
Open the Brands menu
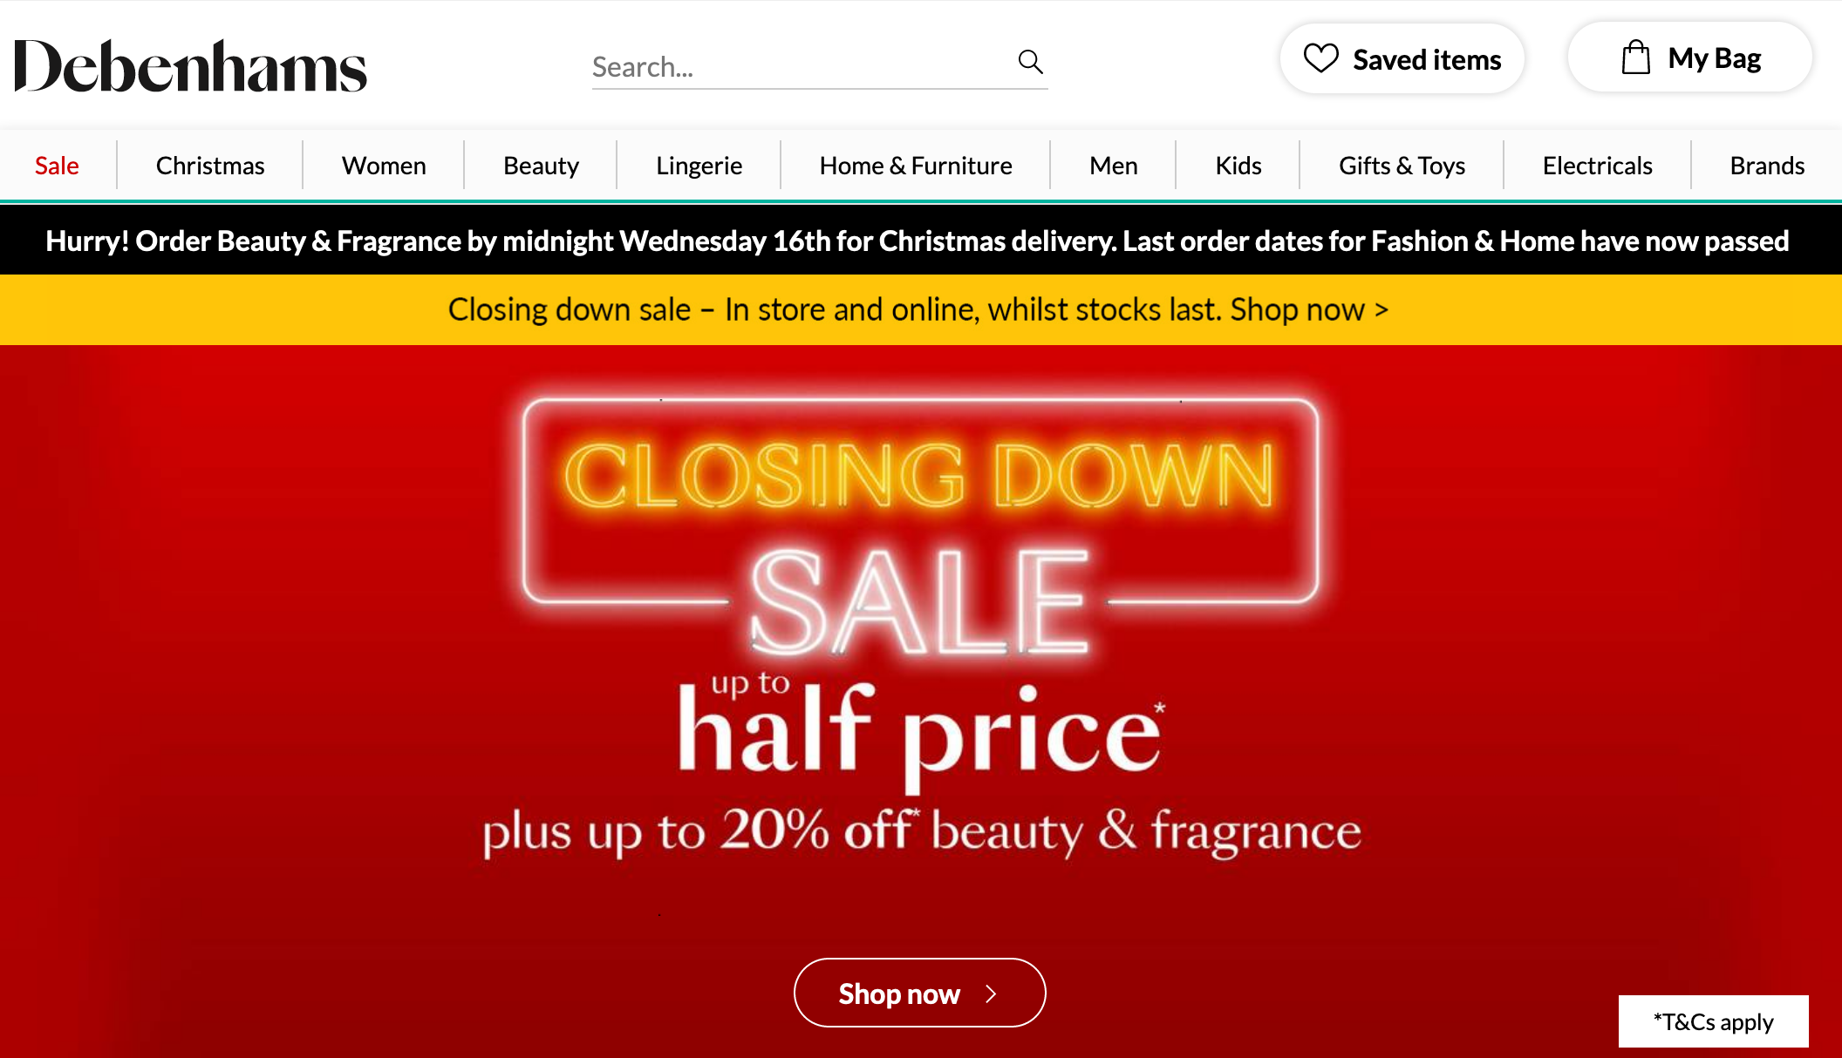click(1767, 166)
